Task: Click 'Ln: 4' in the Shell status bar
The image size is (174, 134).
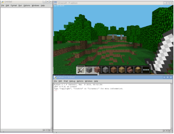Action: 165,131
